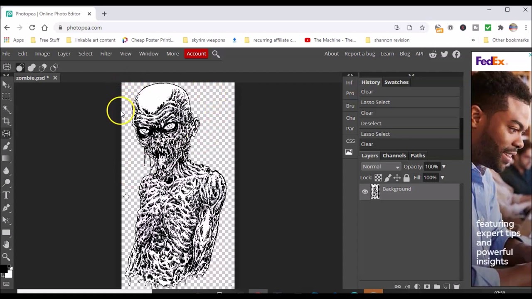Viewport: 532px width, 299px height.
Task: Choose new selection mode
Action: [20, 68]
